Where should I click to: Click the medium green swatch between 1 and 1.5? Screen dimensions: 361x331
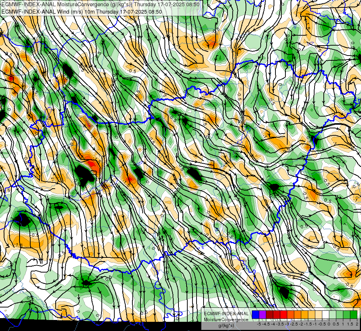point(347,315)
